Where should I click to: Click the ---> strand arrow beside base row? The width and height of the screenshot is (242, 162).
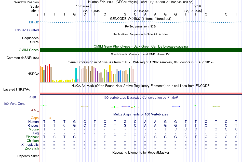pyautogui.click(x=36, y=15)
